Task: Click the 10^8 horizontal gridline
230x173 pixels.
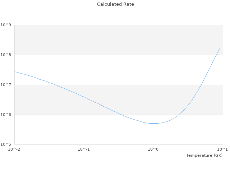Action: [108, 55]
